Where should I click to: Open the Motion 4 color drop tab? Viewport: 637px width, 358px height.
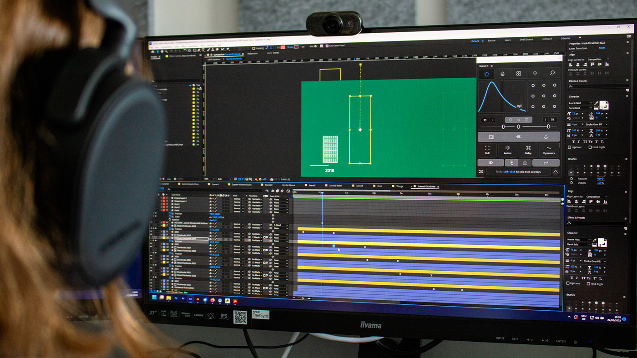point(502,73)
